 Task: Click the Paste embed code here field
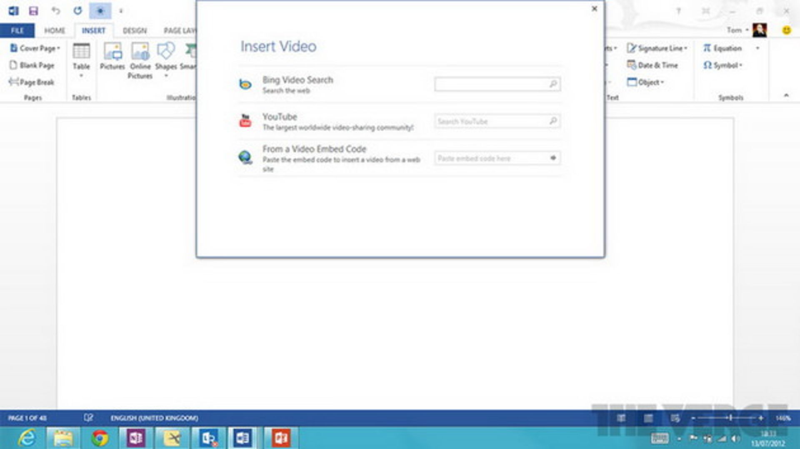click(492, 158)
